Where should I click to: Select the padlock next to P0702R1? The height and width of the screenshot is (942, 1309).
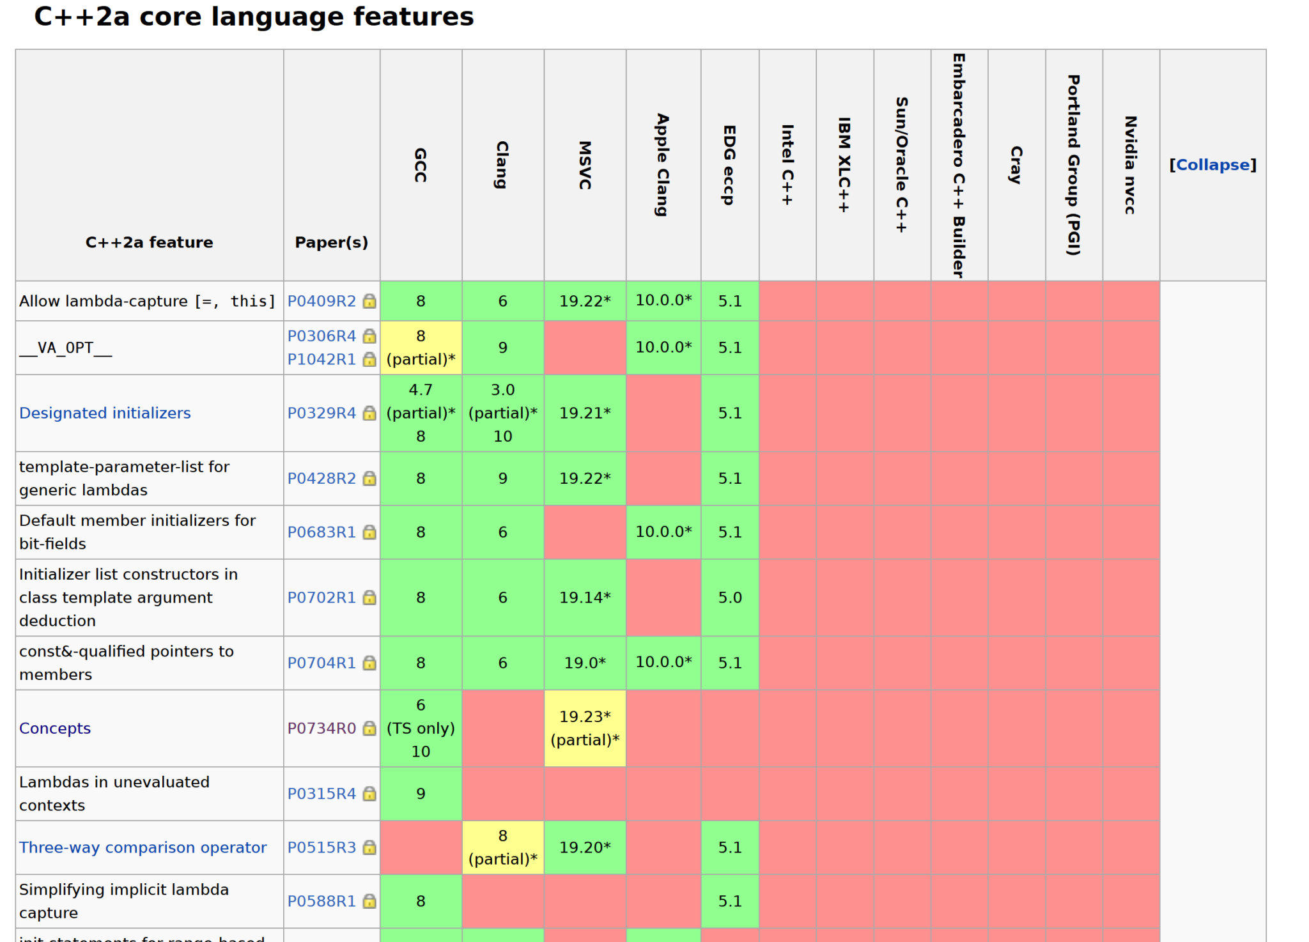(x=369, y=597)
